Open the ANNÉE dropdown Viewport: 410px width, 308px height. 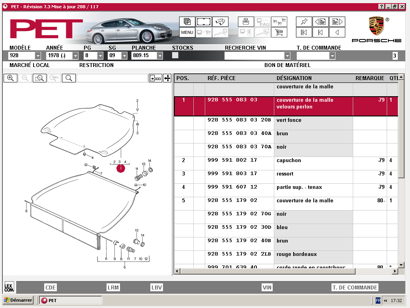75,55
